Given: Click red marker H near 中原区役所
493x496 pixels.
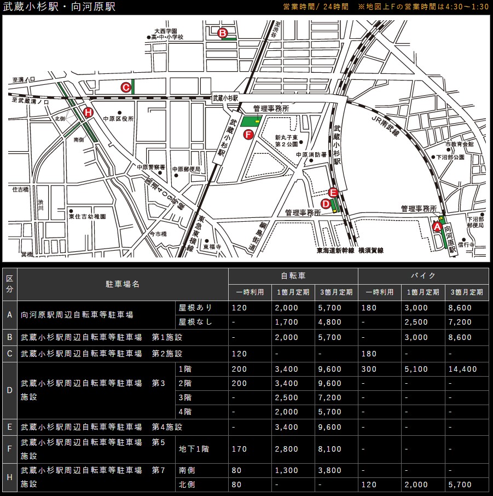Looking at the screenshot, I should coord(88,112).
